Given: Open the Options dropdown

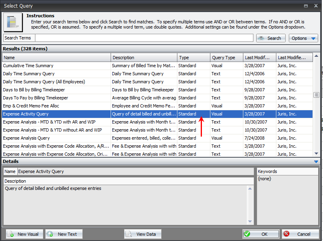Looking at the screenshot, I should (303, 38).
